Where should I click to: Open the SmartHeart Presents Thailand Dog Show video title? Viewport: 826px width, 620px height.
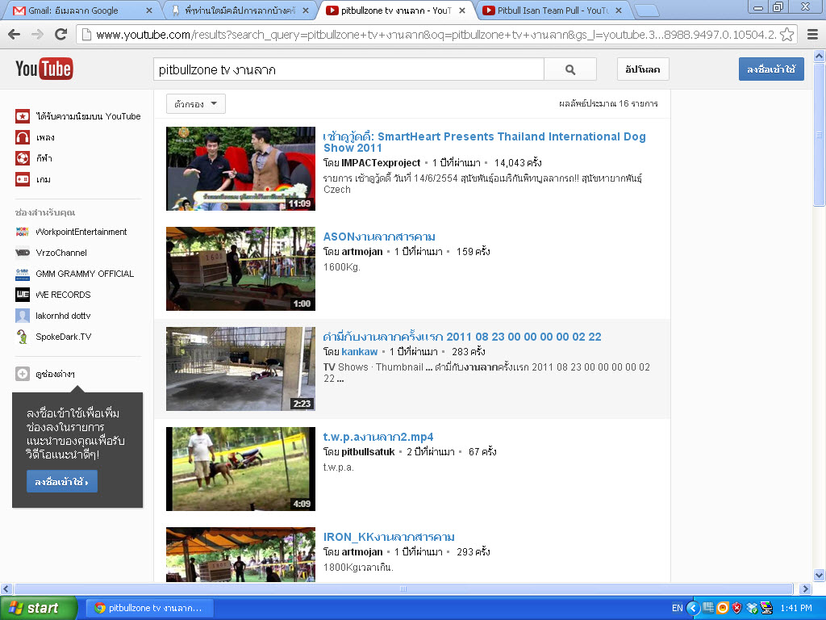(484, 142)
